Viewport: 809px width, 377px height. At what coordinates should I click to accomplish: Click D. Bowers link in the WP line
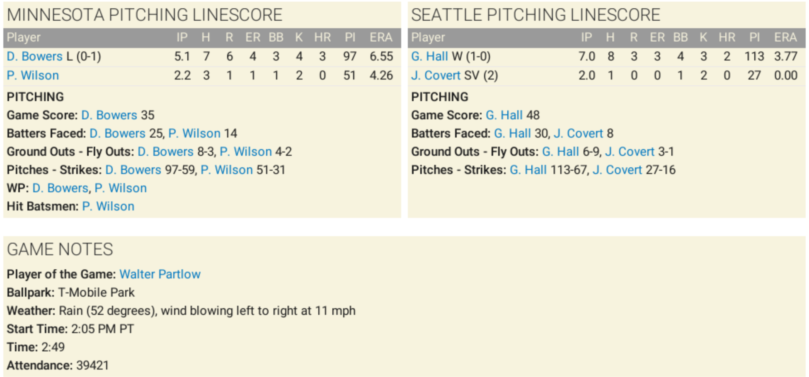point(60,188)
